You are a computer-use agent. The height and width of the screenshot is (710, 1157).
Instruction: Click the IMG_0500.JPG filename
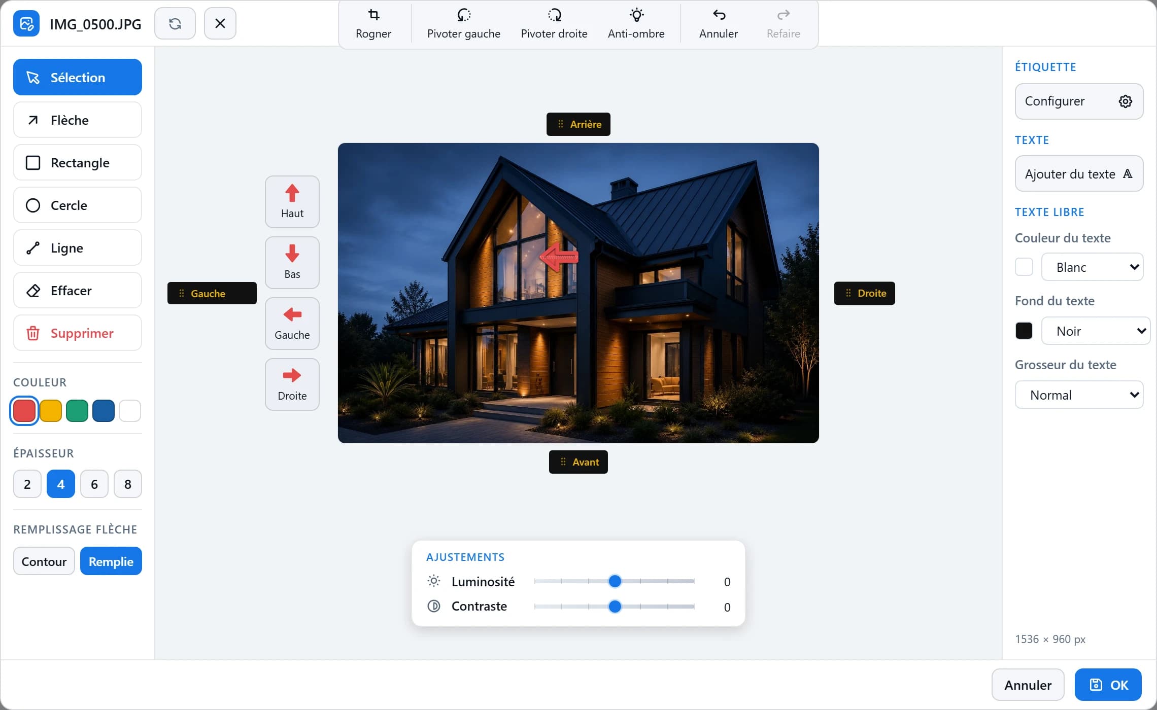click(x=95, y=24)
